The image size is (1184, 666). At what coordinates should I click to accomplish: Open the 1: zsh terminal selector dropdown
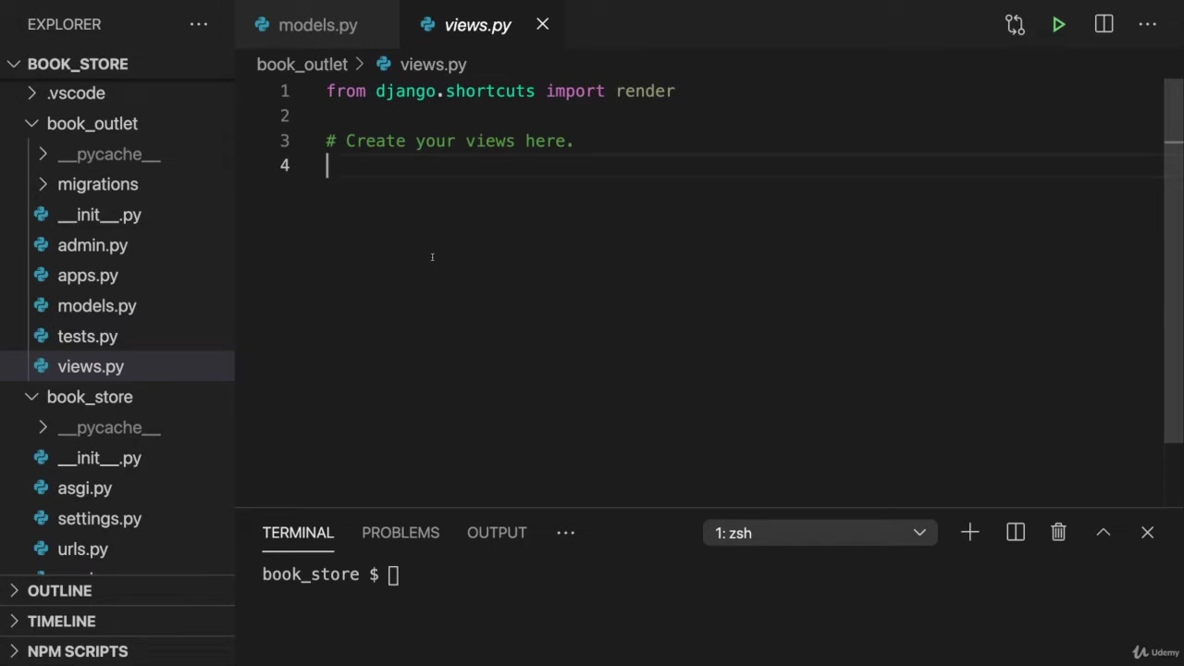(x=820, y=533)
